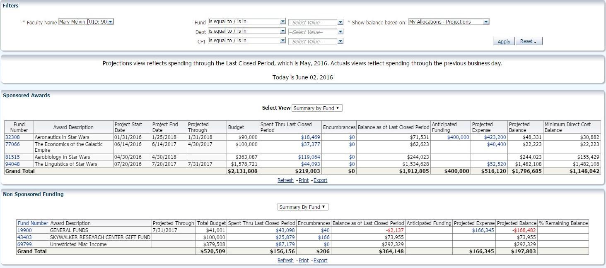Click the Today is June 02, 2016 text
The image size is (606, 268).
click(x=303, y=77)
